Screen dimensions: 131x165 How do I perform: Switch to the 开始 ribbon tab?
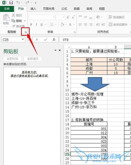[x=21, y=9]
